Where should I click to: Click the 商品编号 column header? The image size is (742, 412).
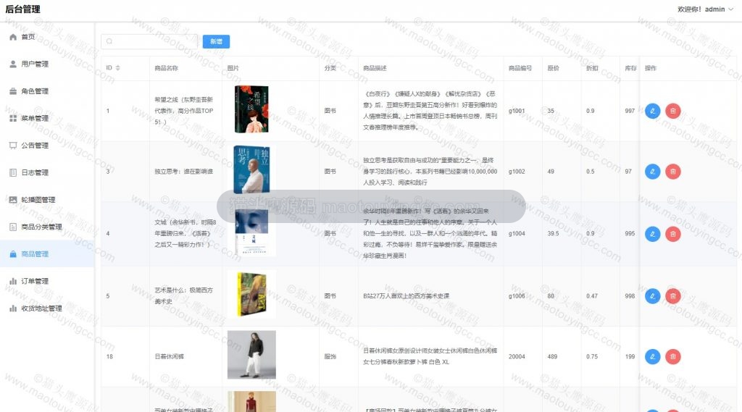(520, 68)
